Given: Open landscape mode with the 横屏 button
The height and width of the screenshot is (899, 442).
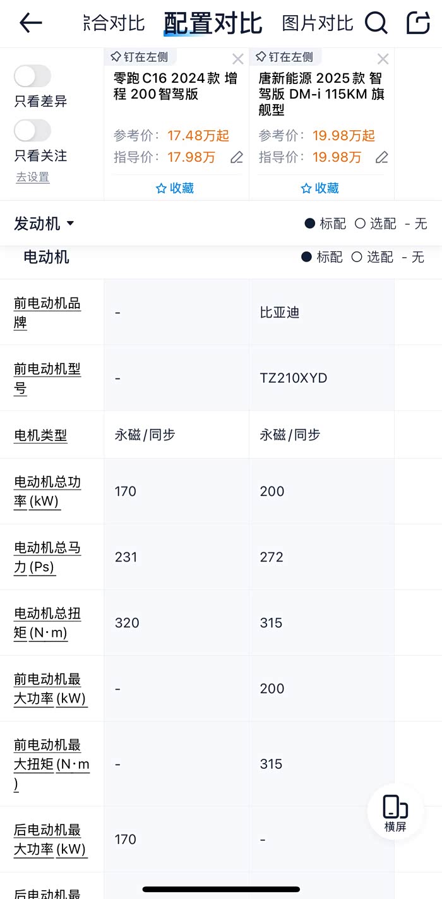Looking at the screenshot, I should point(395,812).
